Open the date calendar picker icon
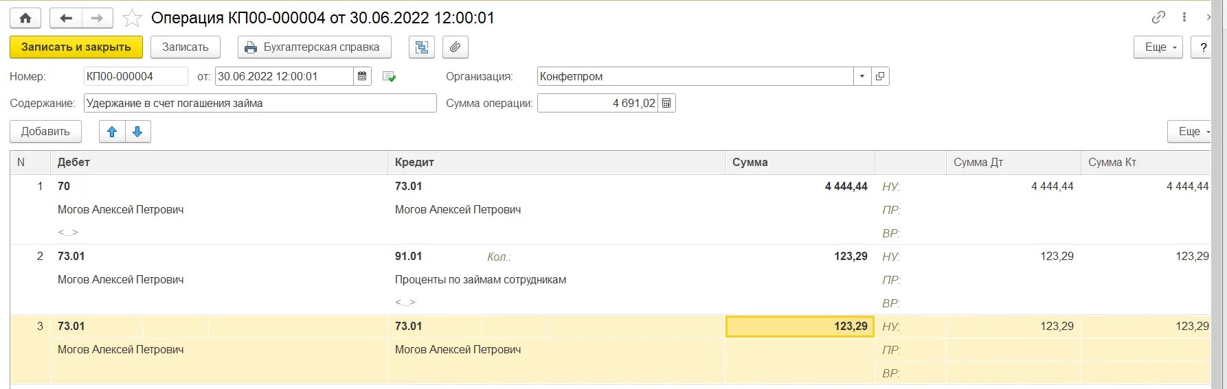Viewport: 1227px width, 389px height. pos(363,76)
